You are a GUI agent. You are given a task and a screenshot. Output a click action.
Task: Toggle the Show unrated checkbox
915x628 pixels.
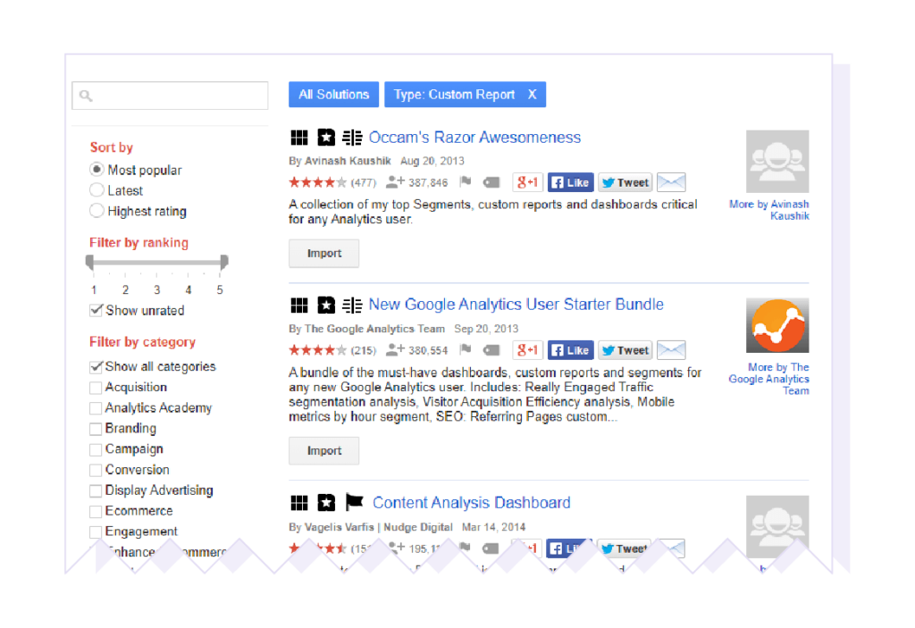point(96,311)
